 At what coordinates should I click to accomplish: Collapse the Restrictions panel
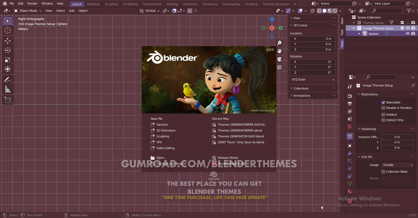click(x=386, y=94)
